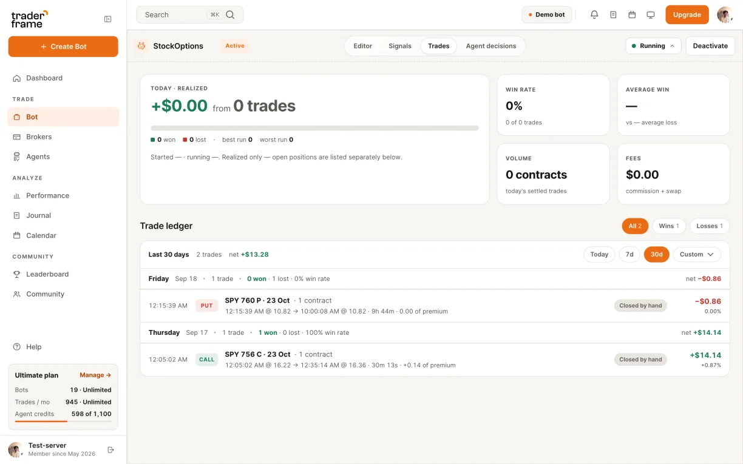This screenshot has height=464, width=743.
Task: Select the Today range filter
Action: click(599, 255)
